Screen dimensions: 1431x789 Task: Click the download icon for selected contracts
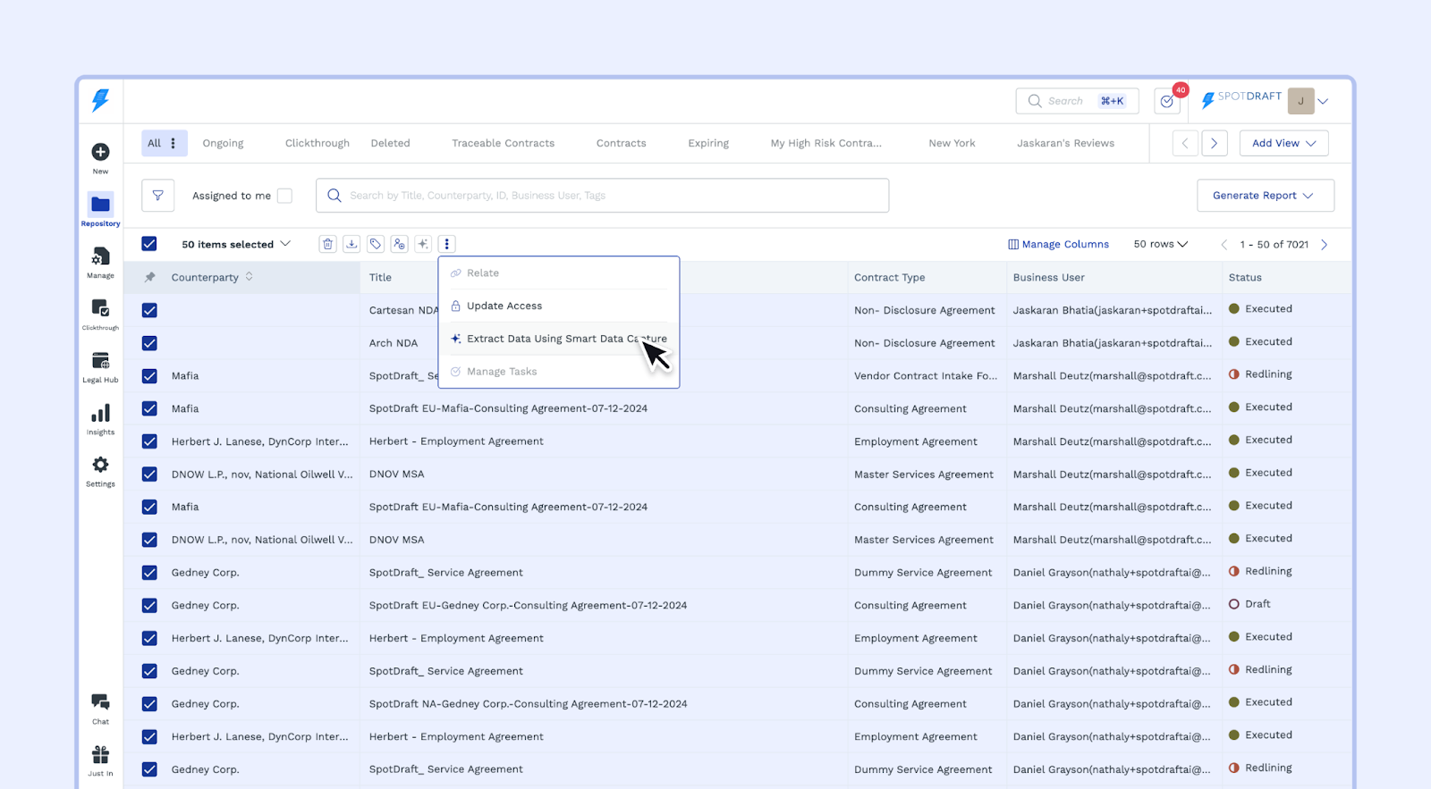[x=351, y=244]
